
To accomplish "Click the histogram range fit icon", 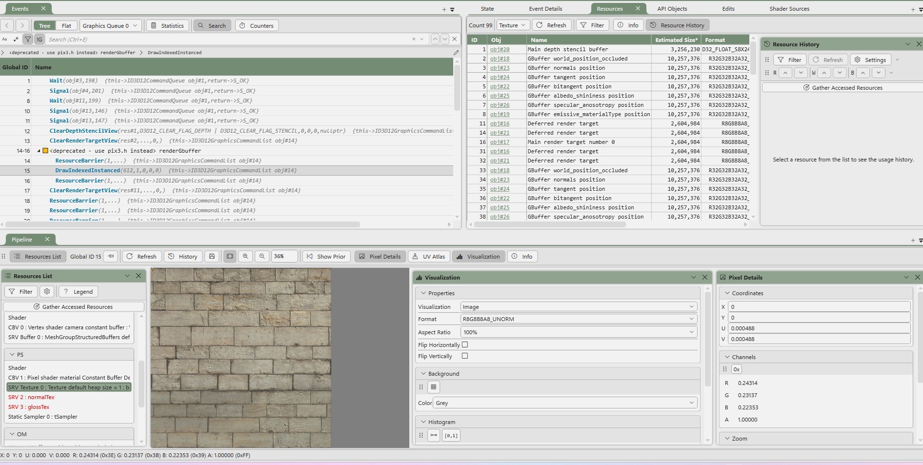I will click(x=434, y=435).
